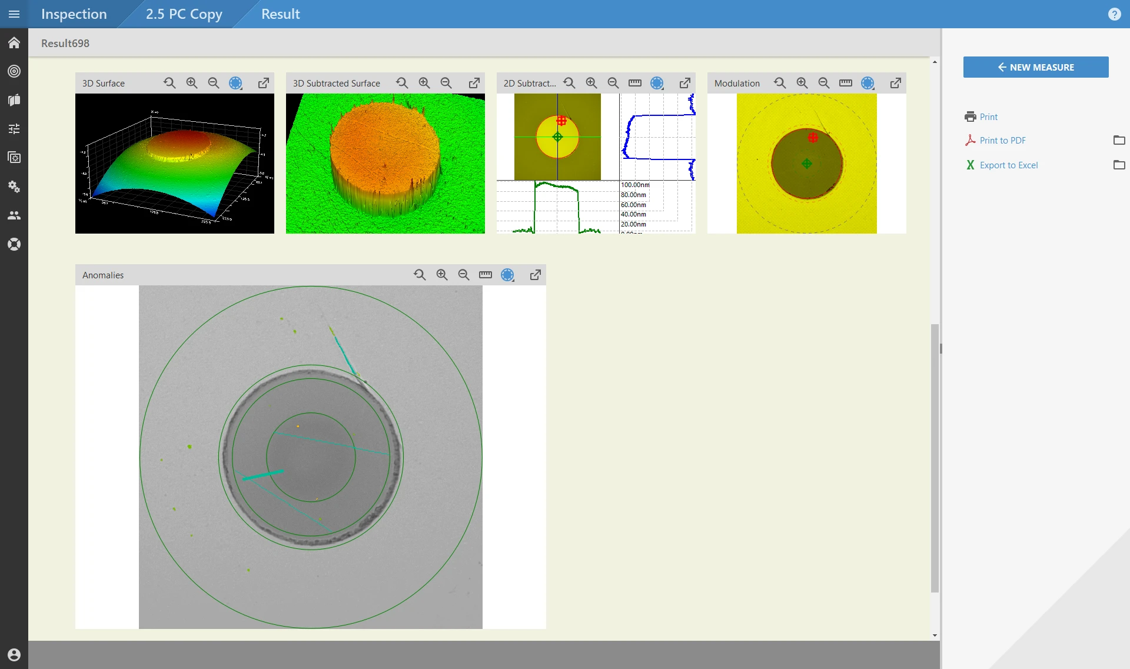
Task: Toggle blue region overlay in Modulation panel
Action: pyautogui.click(x=868, y=83)
